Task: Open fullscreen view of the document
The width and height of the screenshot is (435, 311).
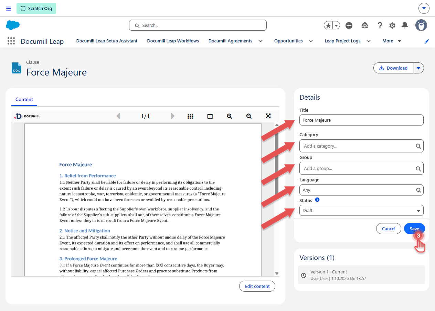Action: coord(268,116)
